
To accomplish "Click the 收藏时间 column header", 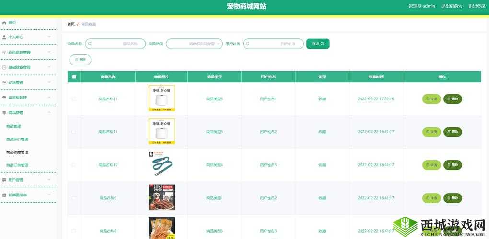I will click(376, 77).
